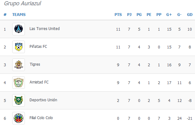Screen dimensions: 195x126
Task: Click the GD column header
Action: 190,15
